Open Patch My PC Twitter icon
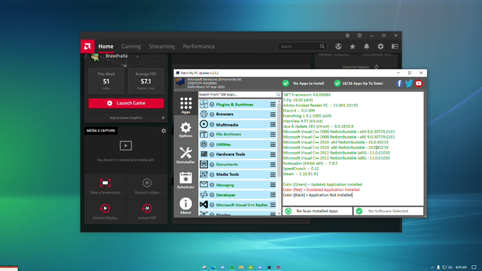 pyautogui.click(x=409, y=84)
